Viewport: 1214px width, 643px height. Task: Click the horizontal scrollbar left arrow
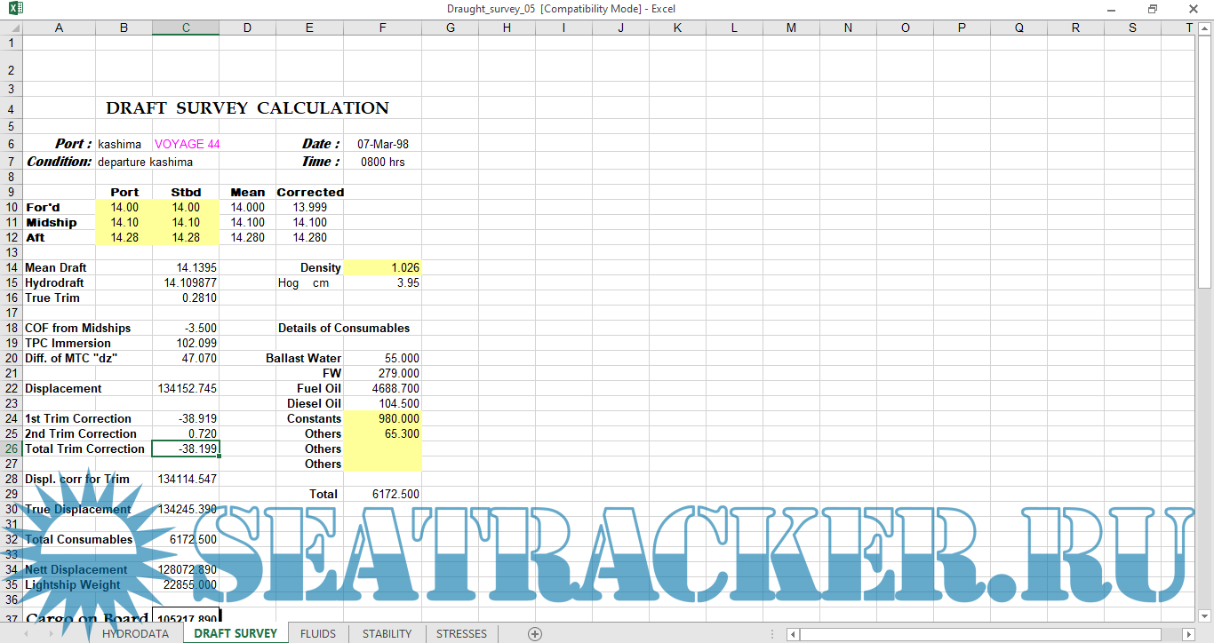(x=791, y=634)
